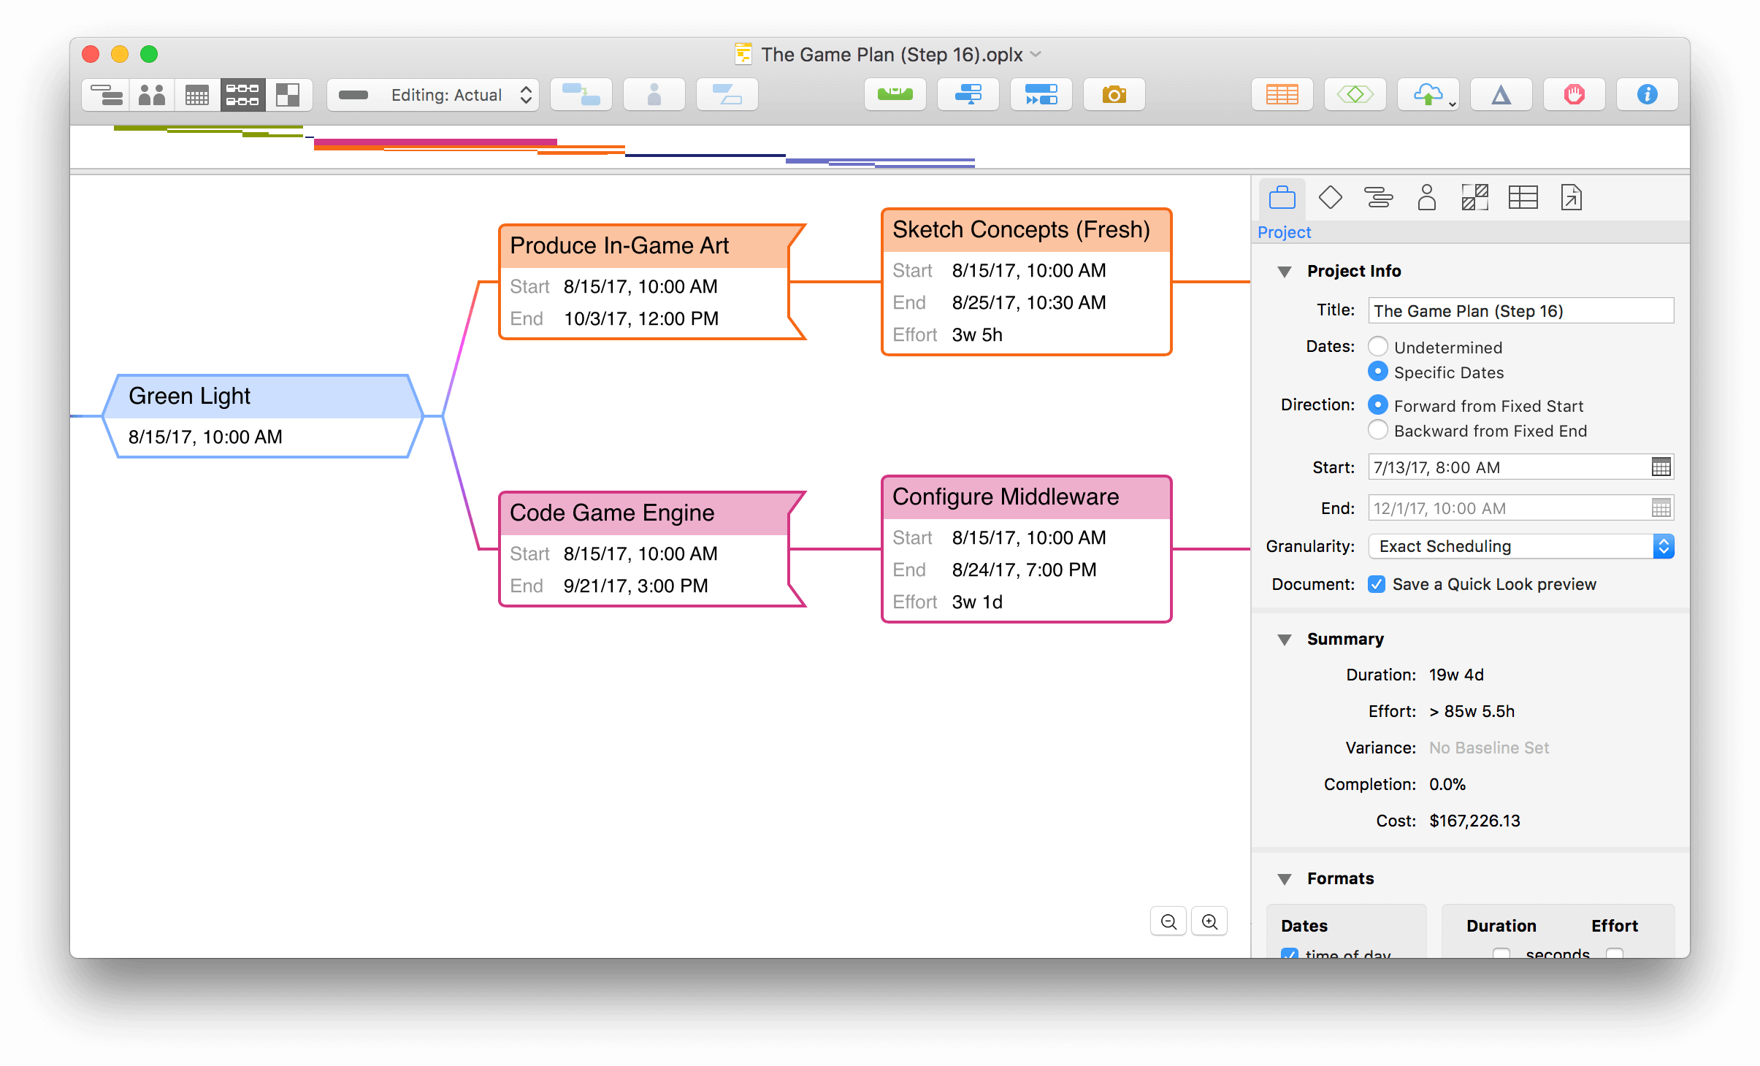Click the Start date input field
The width and height of the screenshot is (1760, 1066).
click(1505, 467)
